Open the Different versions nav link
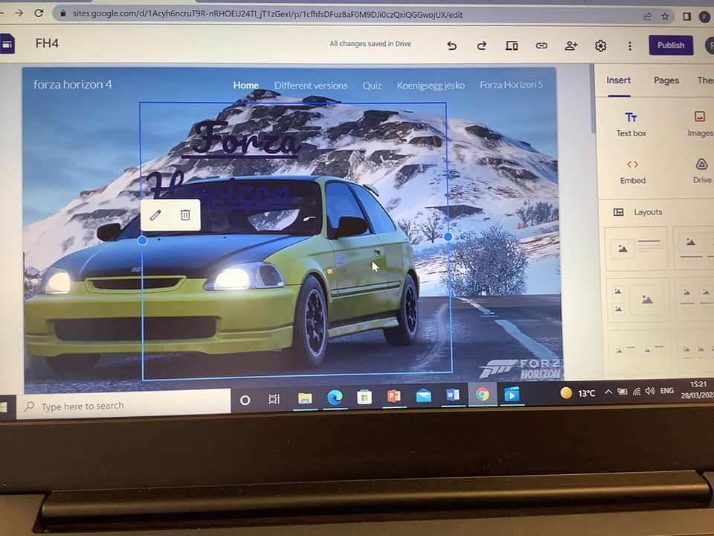 (x=310, y=86)
